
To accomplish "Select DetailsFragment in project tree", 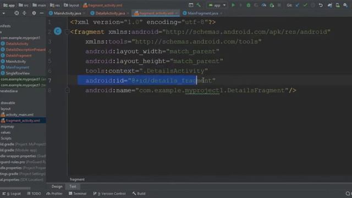I will (16, 56).
